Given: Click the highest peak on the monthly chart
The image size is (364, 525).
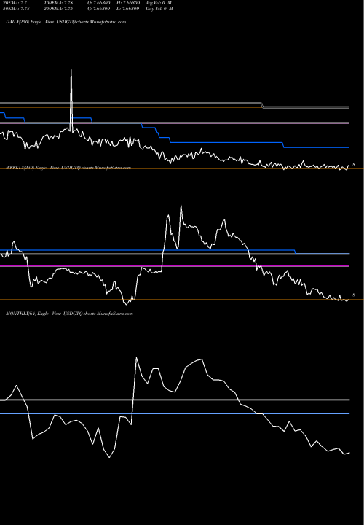Looking at the screenshot, I should coord(136,358).
